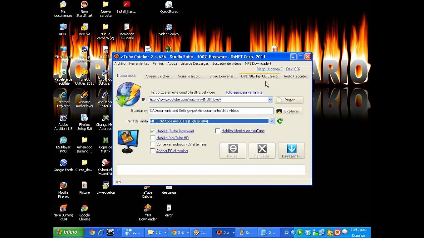
Task: Click the Habilitar Monitor de YouTube link text
Action: [243, 131]
